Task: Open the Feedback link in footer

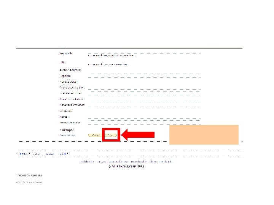Action: point(165,162)
